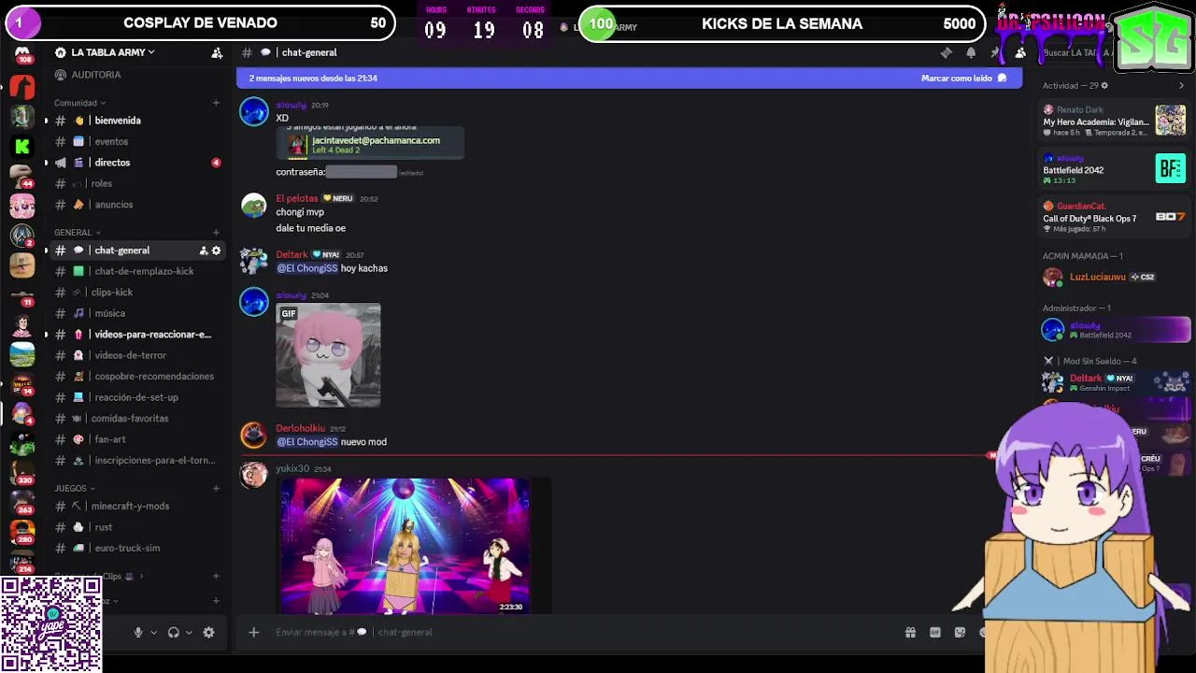Open the Discord home direct messages icon
Image resolution: width=1196 pixels, height=673 pixels.
tap(22, 54)
